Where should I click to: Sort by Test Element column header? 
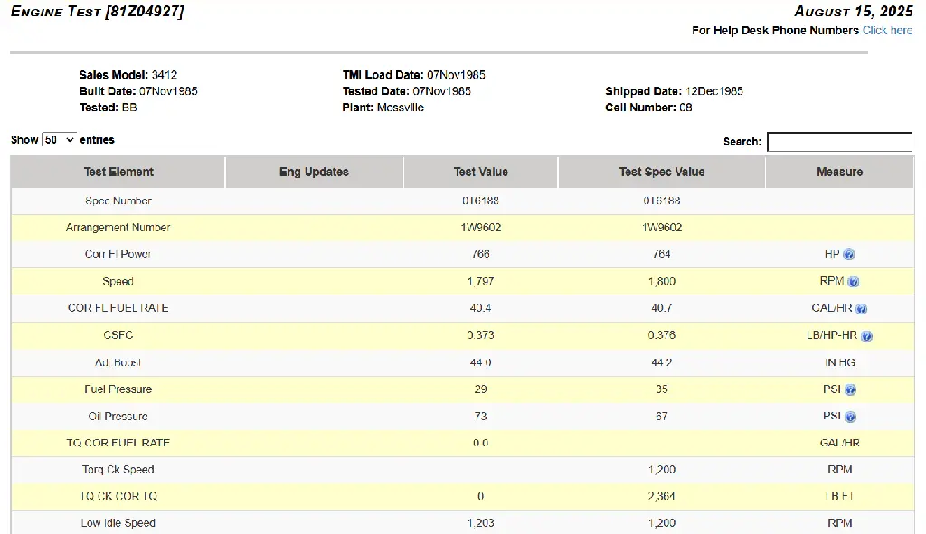[x=118, y=172]
